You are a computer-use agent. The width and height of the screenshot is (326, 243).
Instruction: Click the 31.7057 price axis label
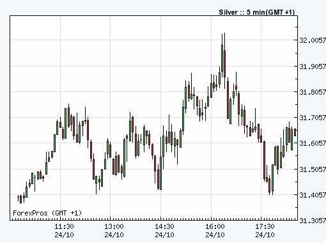[x=313, y=118]
